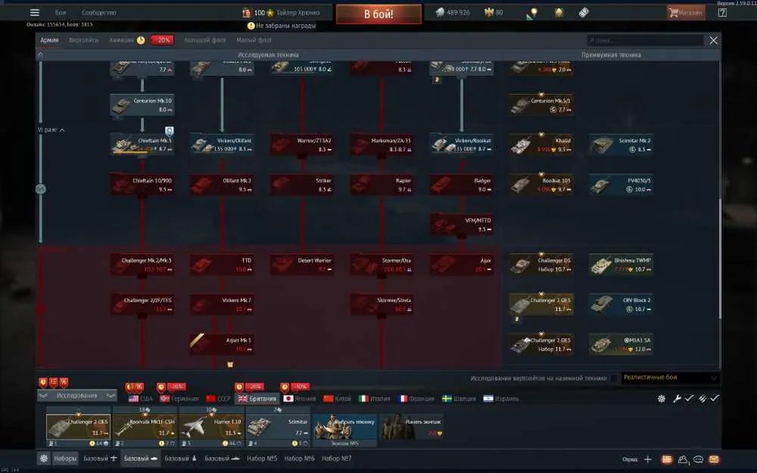Click the collapse arrow above the research tree
The image size is (757, 473).
pyautogui.click(x=41, y=54)
